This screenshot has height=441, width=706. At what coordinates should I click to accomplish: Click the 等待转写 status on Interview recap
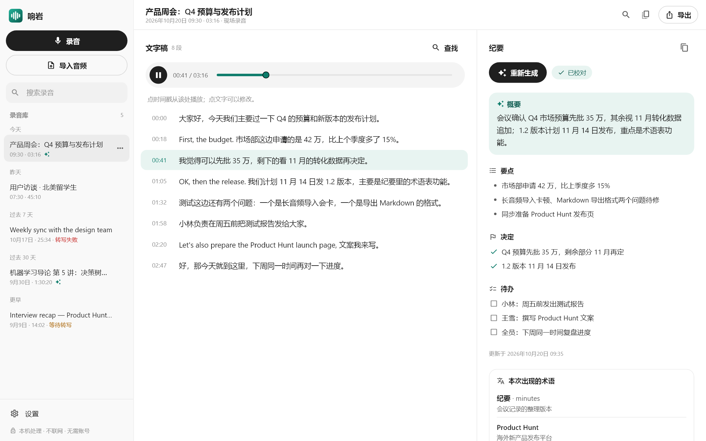tap(60, 325)
